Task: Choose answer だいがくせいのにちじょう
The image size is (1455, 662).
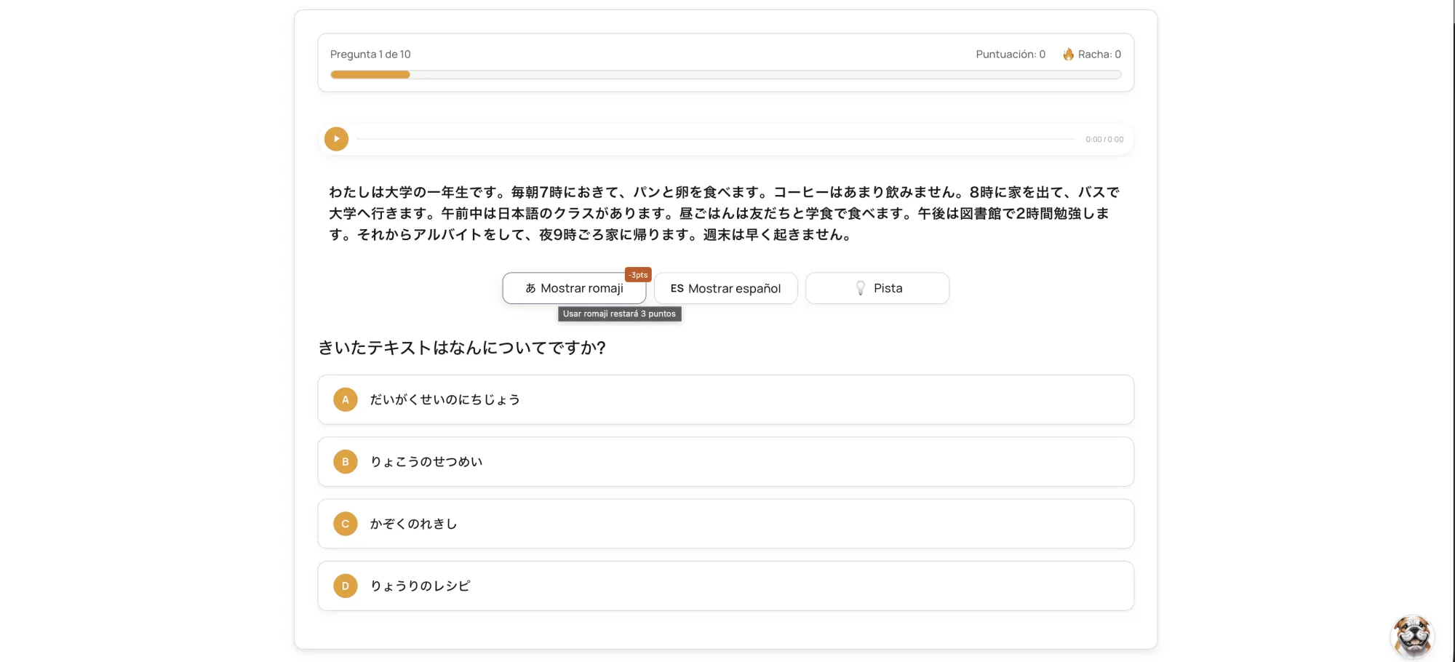Action: [445, 399]
